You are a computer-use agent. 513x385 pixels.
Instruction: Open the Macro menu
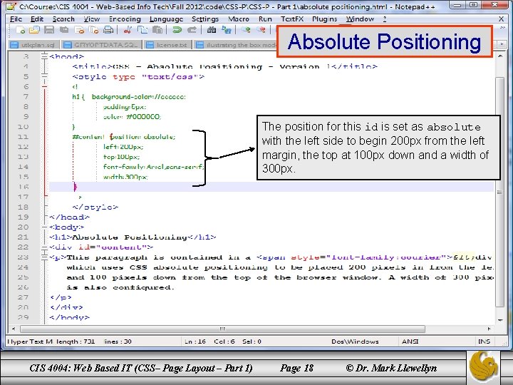click(x=239, y=19)
